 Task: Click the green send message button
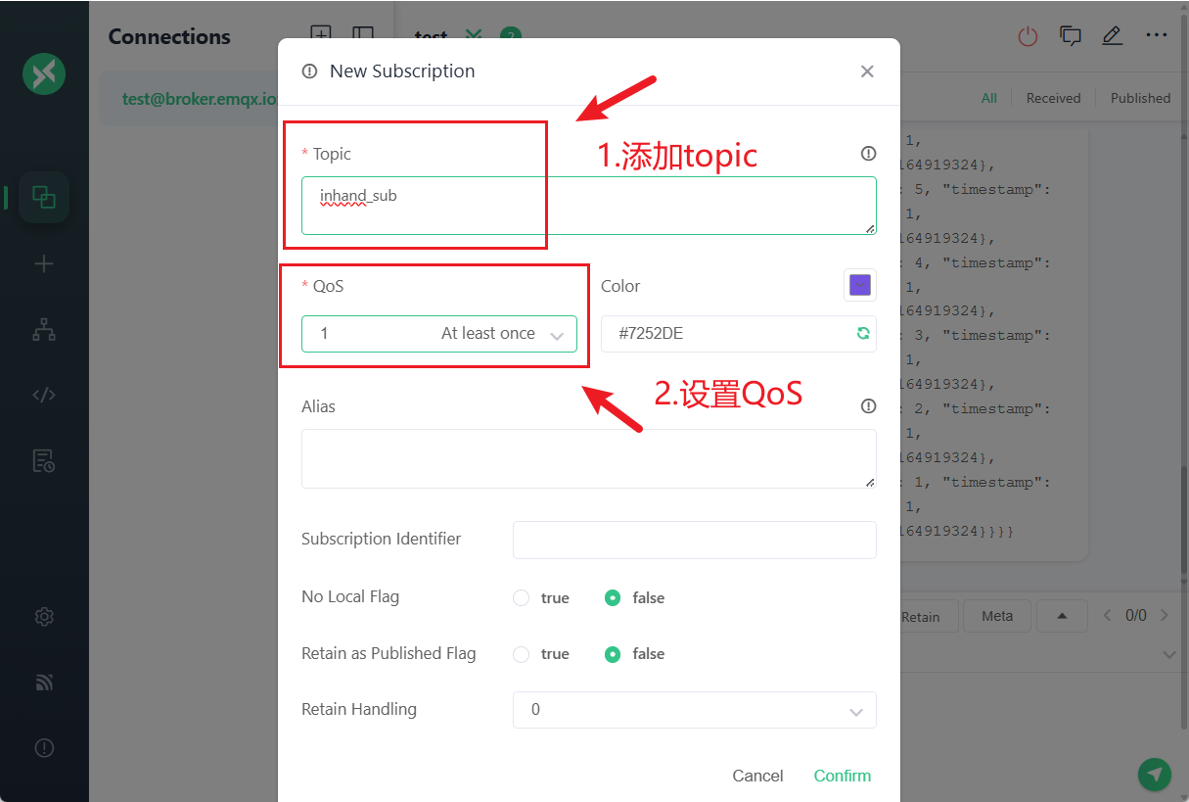1155,774
